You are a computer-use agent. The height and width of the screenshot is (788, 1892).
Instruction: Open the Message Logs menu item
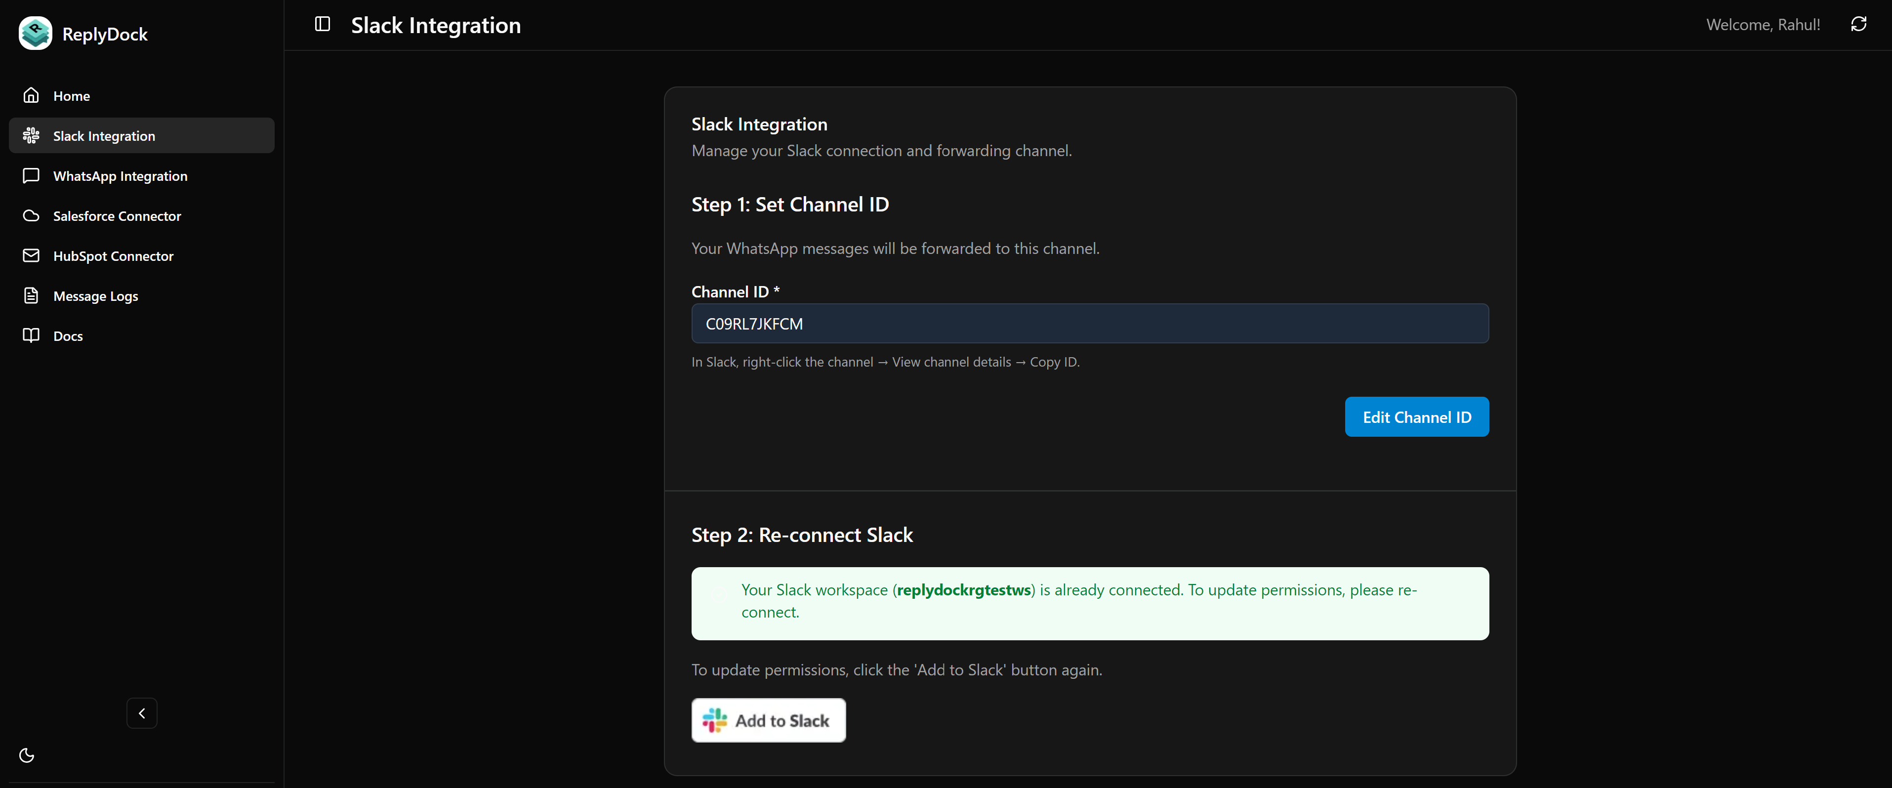coord(95,296)
